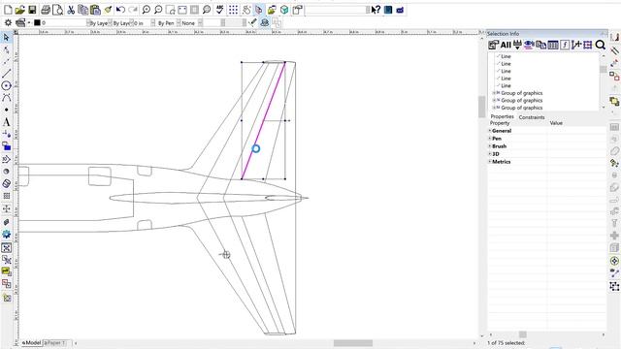Open the context help pointer tool
This screenshot has width=621, height=349.
click(x=376, y=10)
